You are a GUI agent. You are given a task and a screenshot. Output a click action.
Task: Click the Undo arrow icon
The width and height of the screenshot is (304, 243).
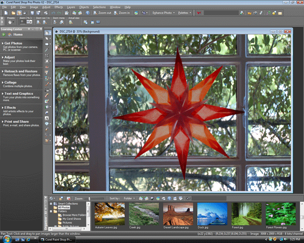[53, 13]
